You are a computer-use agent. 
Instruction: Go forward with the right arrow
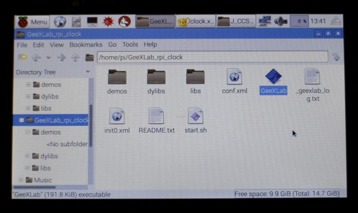pos(62,58)
